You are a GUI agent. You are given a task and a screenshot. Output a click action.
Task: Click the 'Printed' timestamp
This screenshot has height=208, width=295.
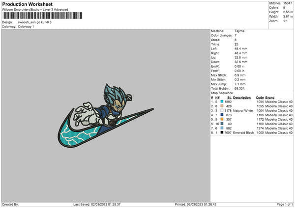click(196, 204)
